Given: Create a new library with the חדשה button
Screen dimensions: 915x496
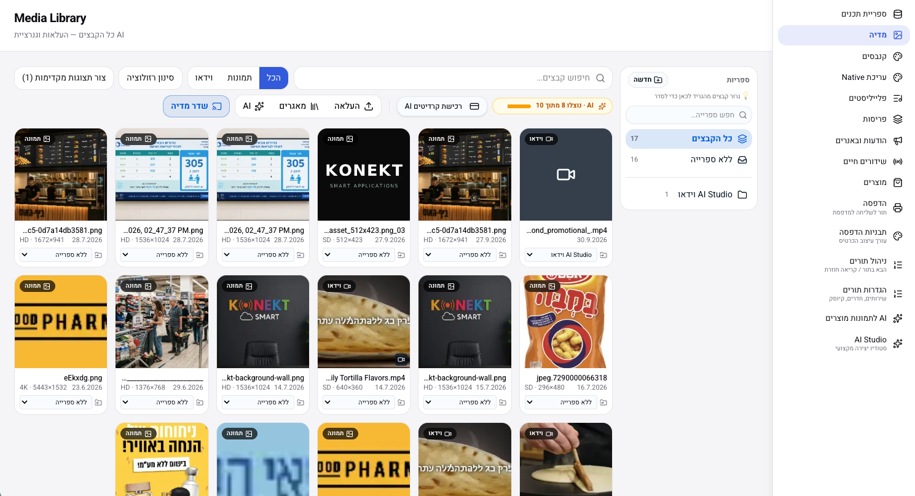Looking at the screenshot, I should tap(648, 80).
